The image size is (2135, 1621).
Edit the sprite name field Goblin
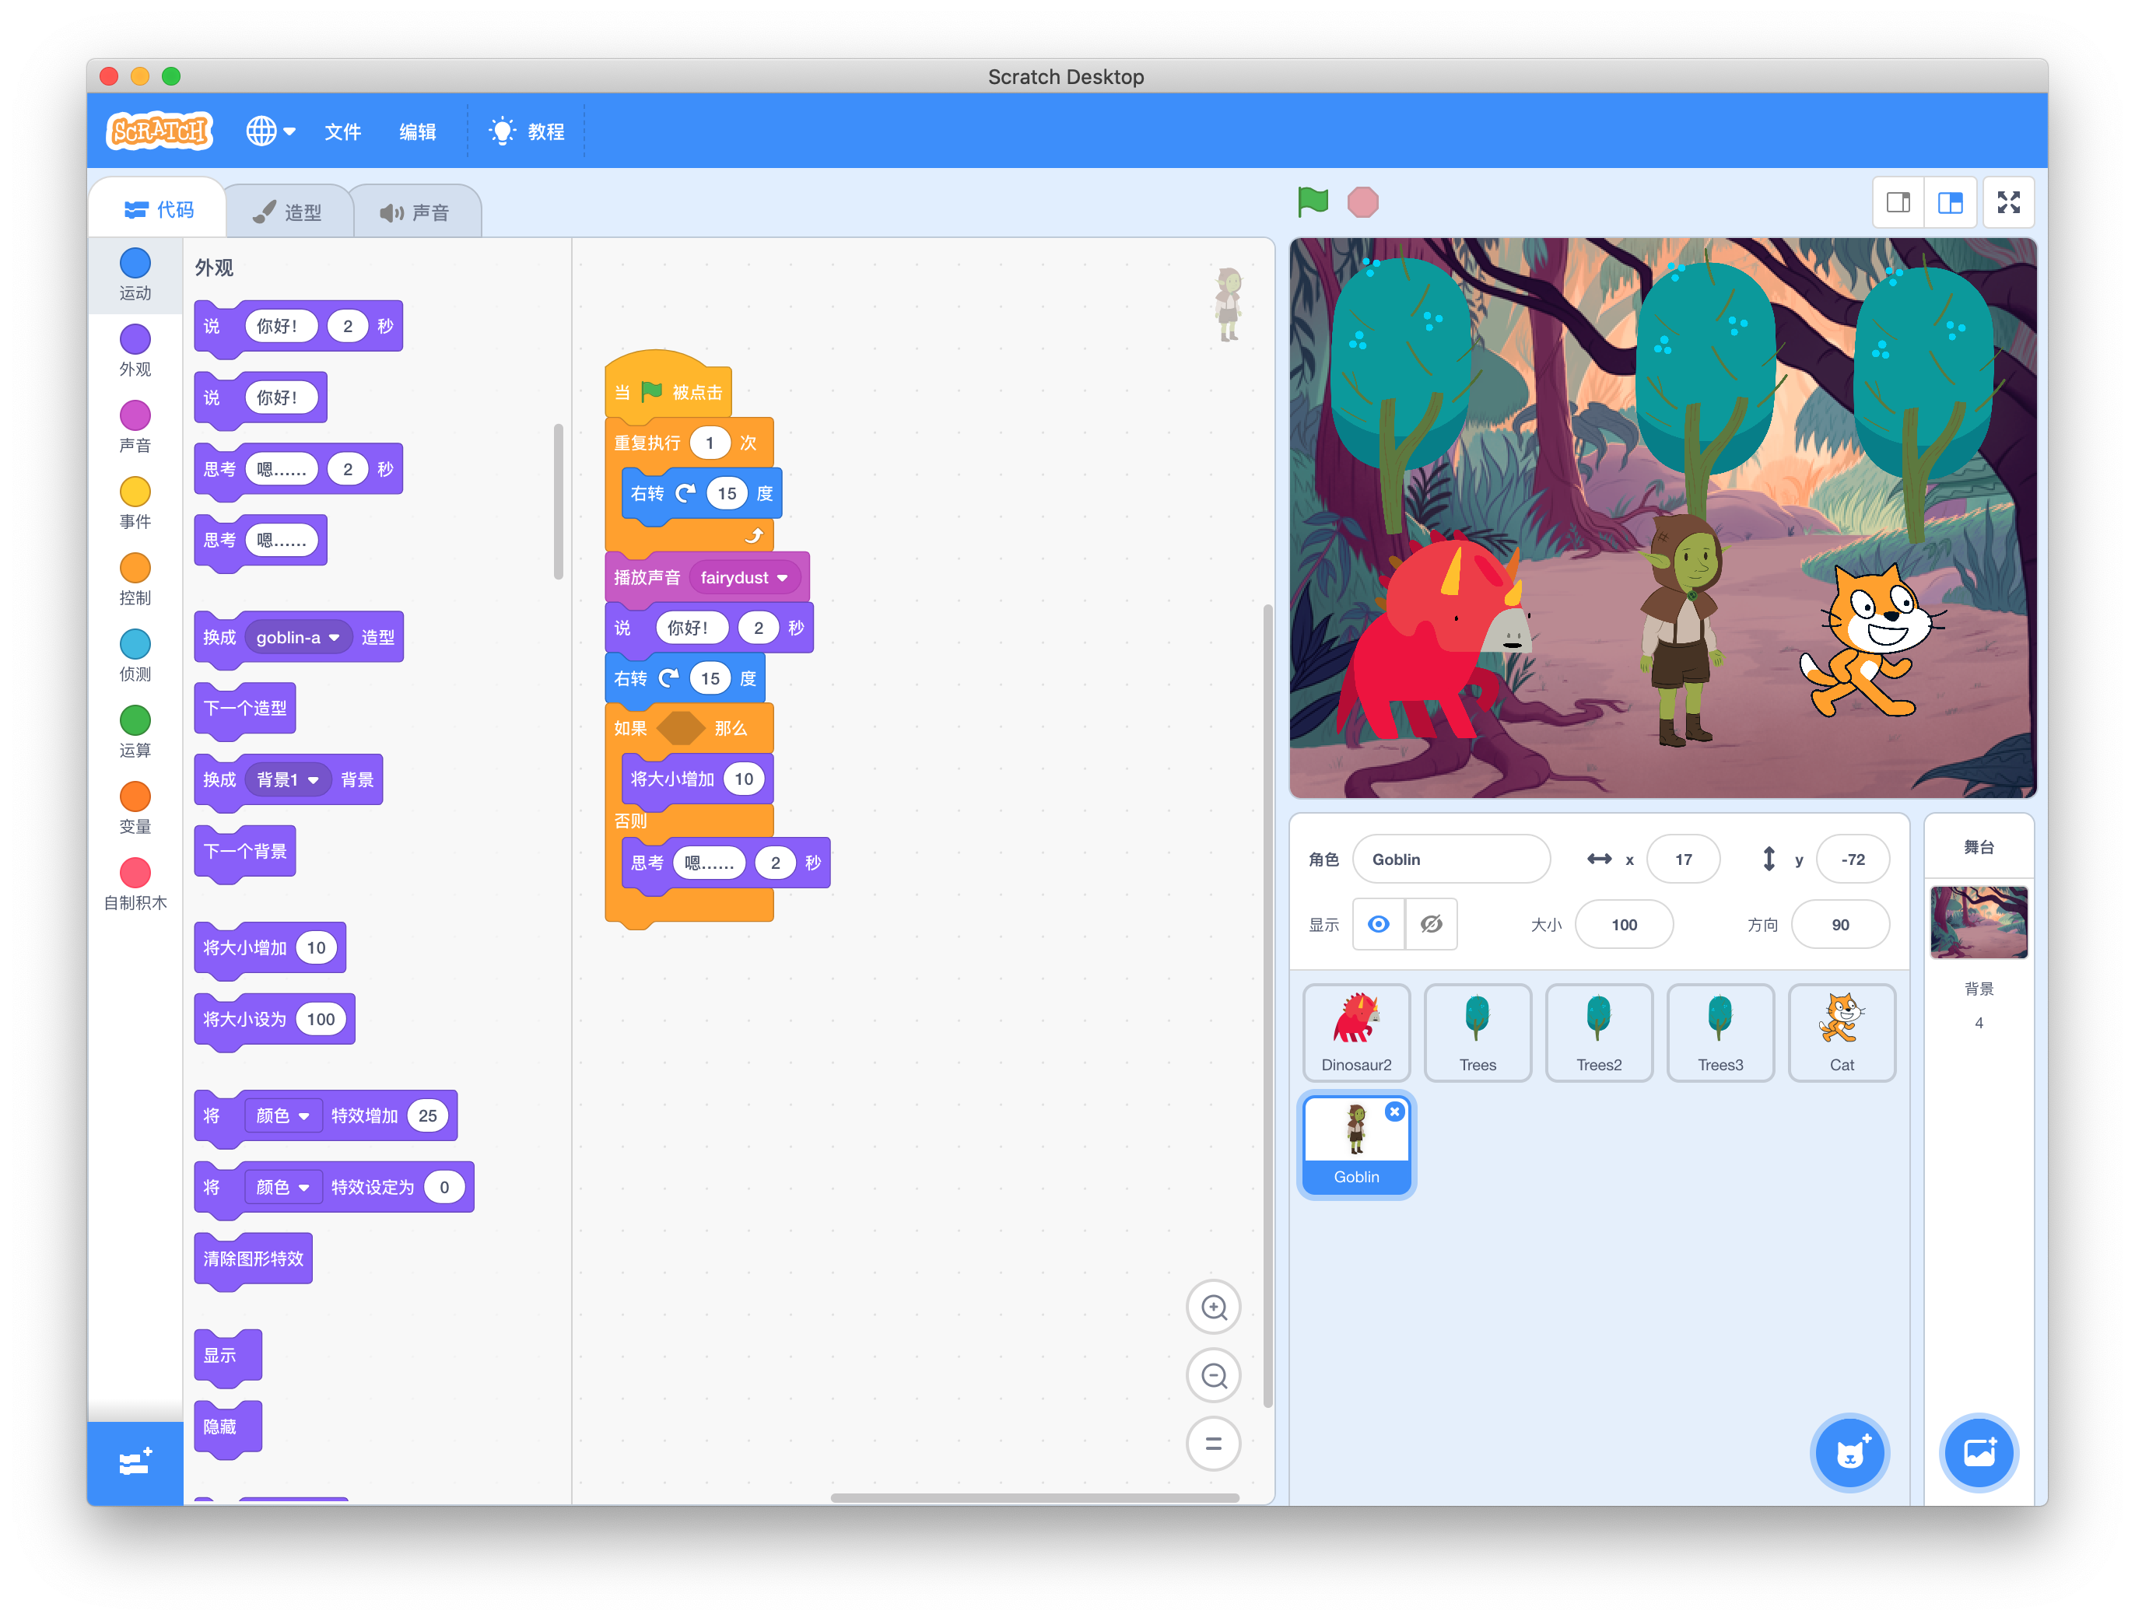click(1452, 859)
